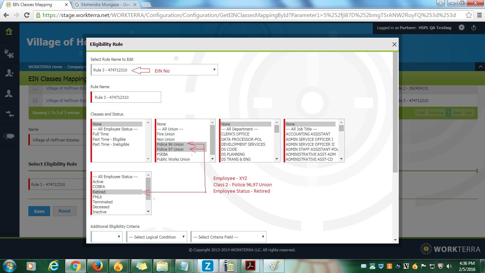Open the puzzle pieces configuration icon

pos(9,53)
